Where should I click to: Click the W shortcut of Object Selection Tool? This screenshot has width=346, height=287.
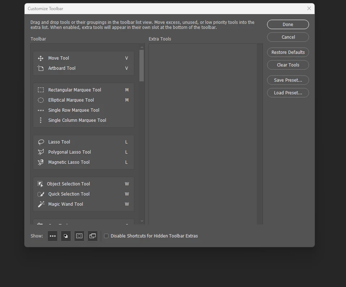coord(127,184)
